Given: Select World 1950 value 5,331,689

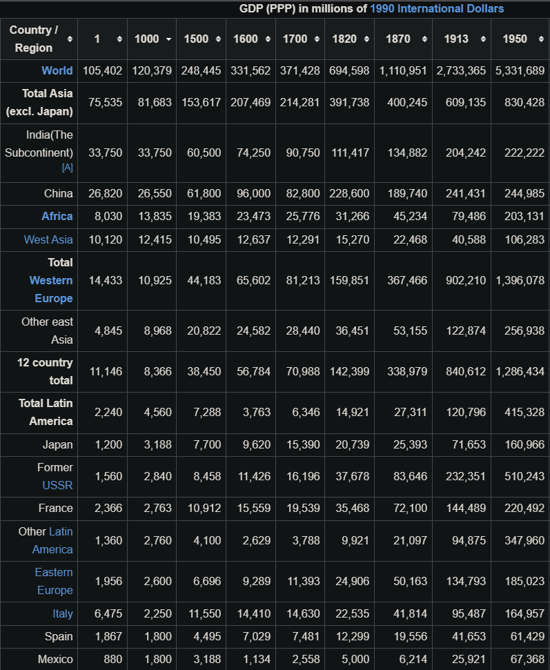Looking at the screenshot, I should (x=520, y=70).
